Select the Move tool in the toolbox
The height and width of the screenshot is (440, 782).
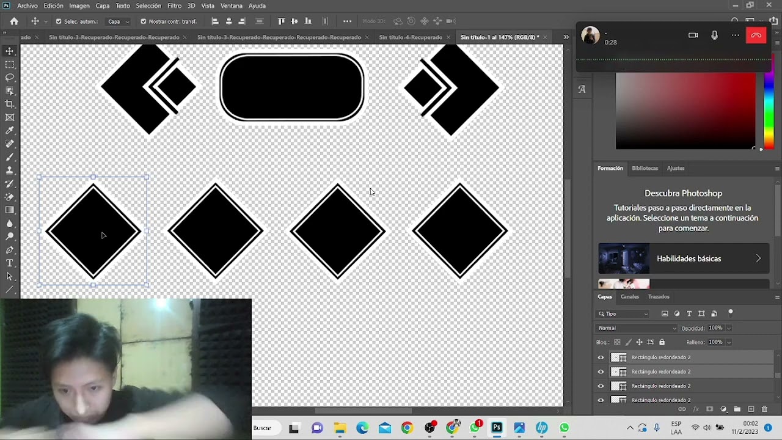coord(10,51)
